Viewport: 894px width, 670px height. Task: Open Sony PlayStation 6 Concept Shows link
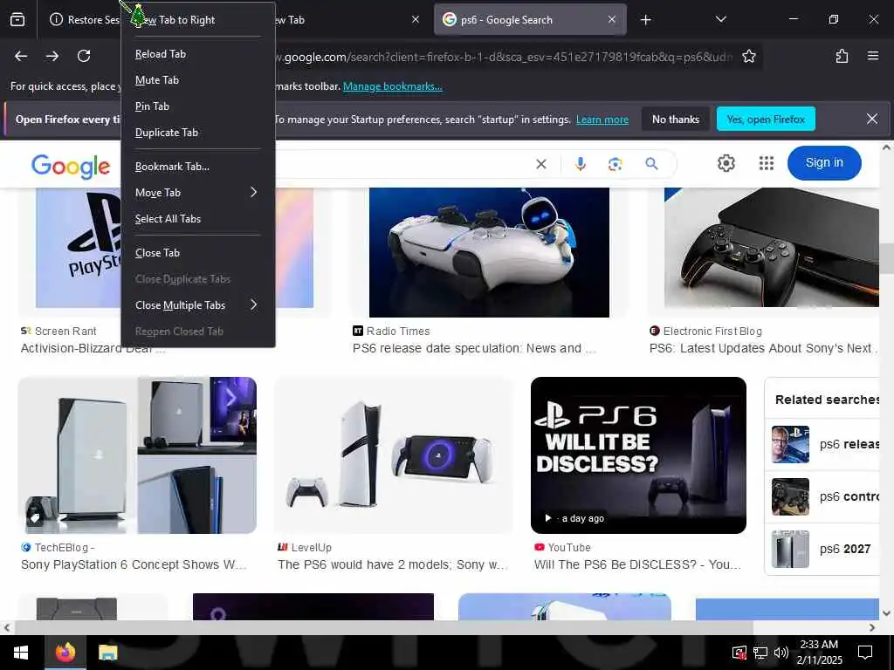(134, 564)
